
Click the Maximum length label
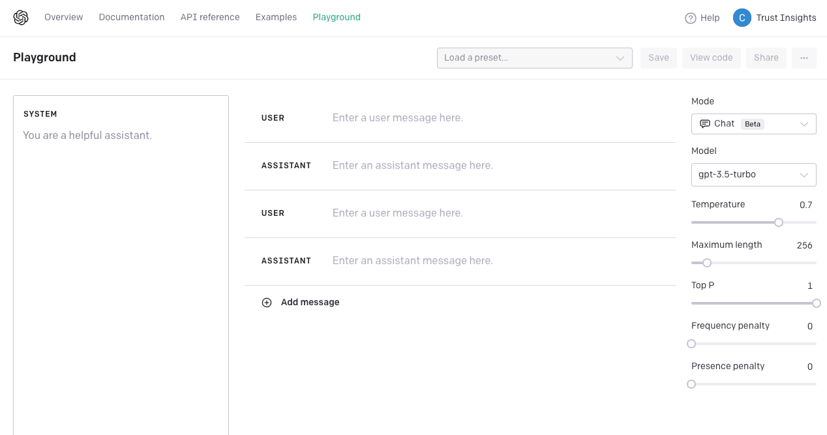pyautogui.click(x=727, y=245)
